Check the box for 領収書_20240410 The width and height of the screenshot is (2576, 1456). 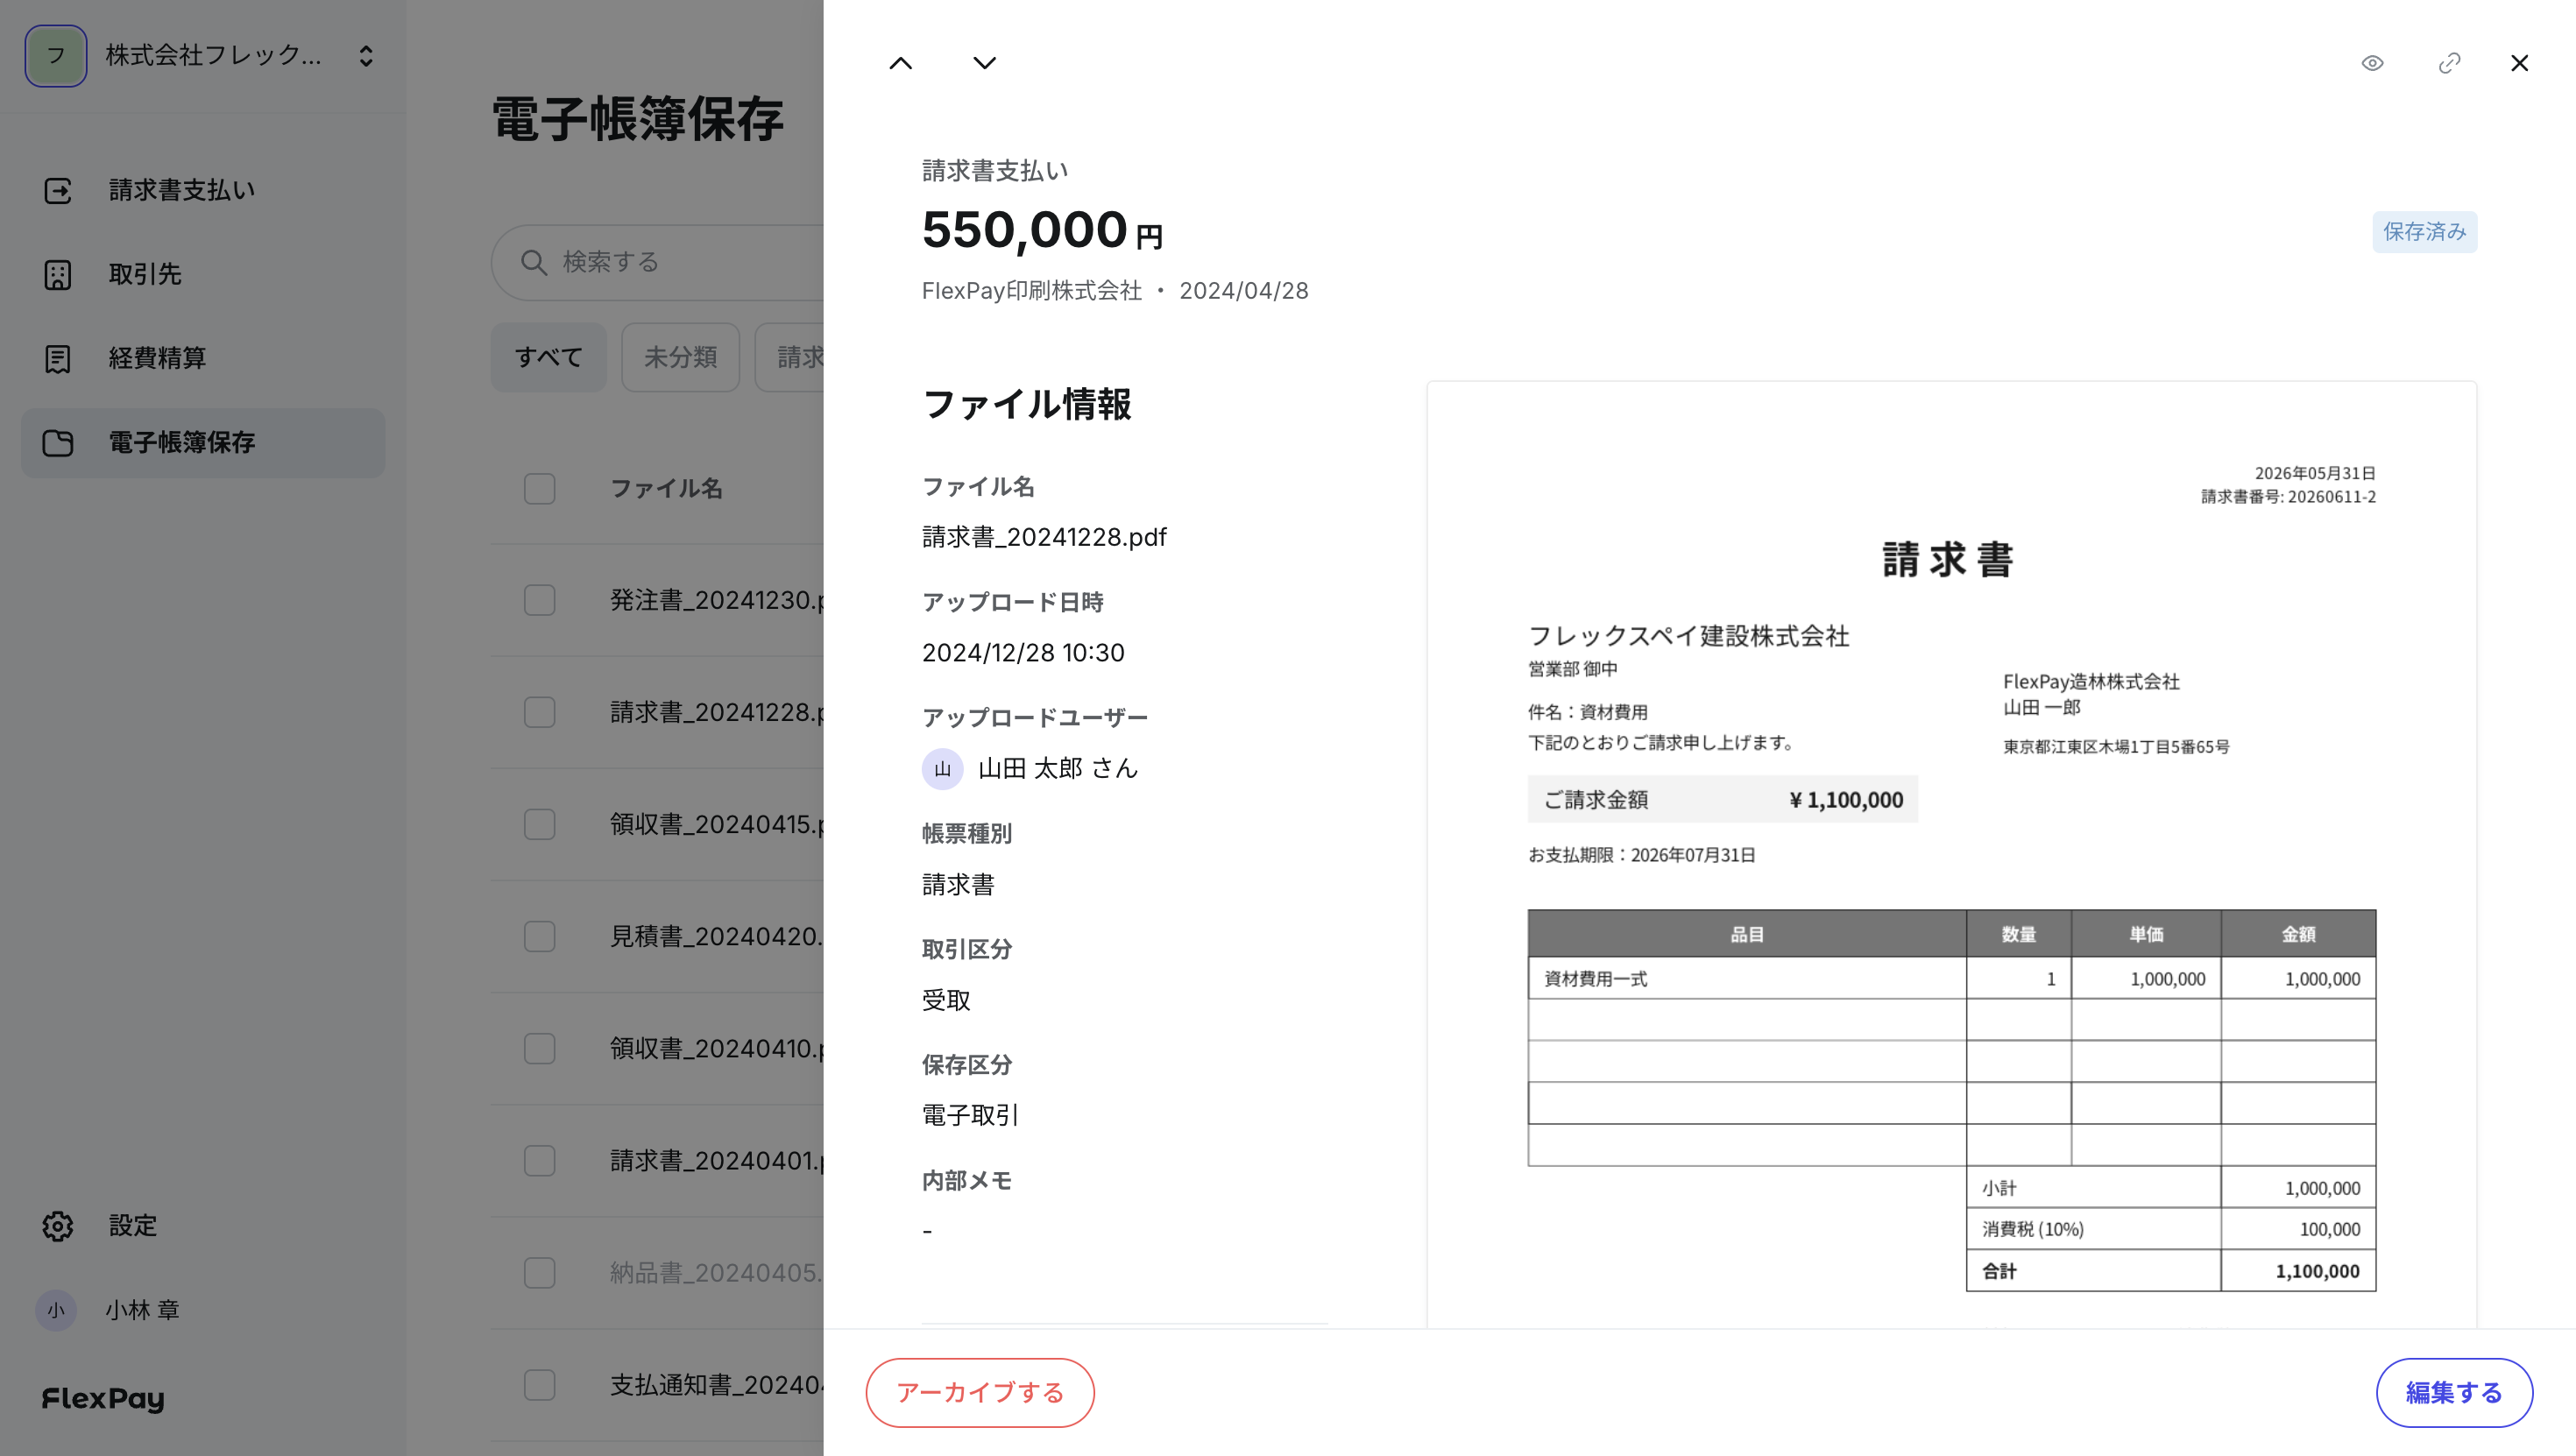pos(540,1048)
